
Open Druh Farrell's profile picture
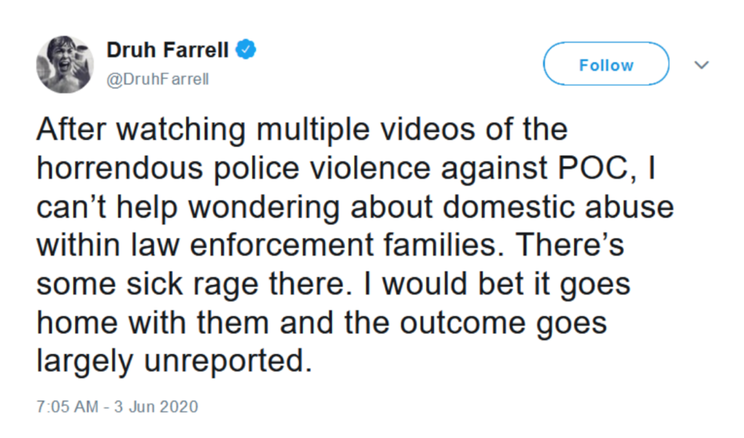click(65, 65)
